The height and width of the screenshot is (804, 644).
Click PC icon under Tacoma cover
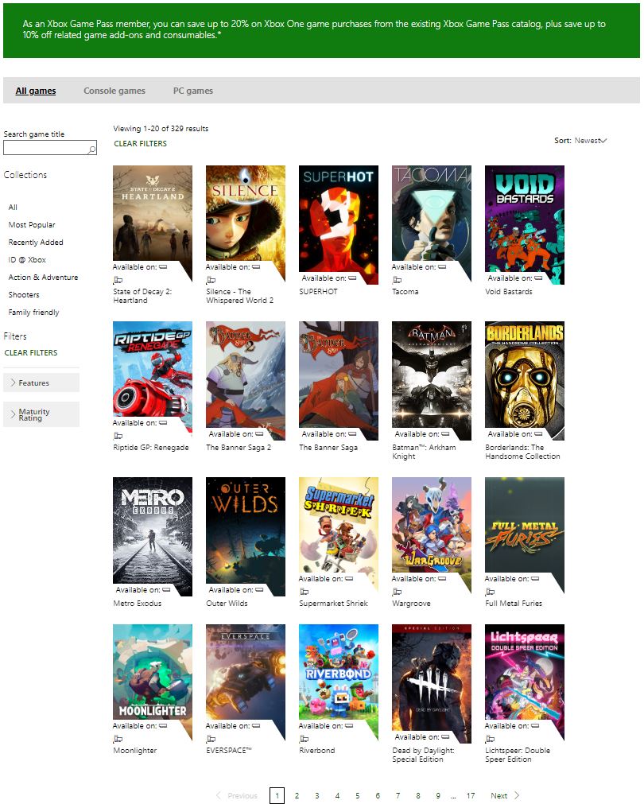(x=397, y=280)
